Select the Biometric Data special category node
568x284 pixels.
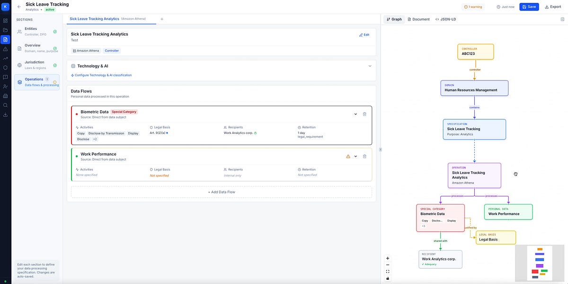(440, 218)
